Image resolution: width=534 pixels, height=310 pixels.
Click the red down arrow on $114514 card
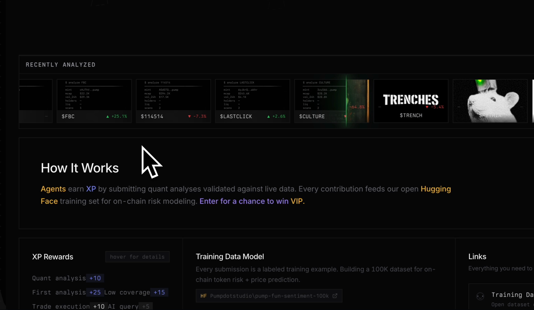tap(190, 117)
